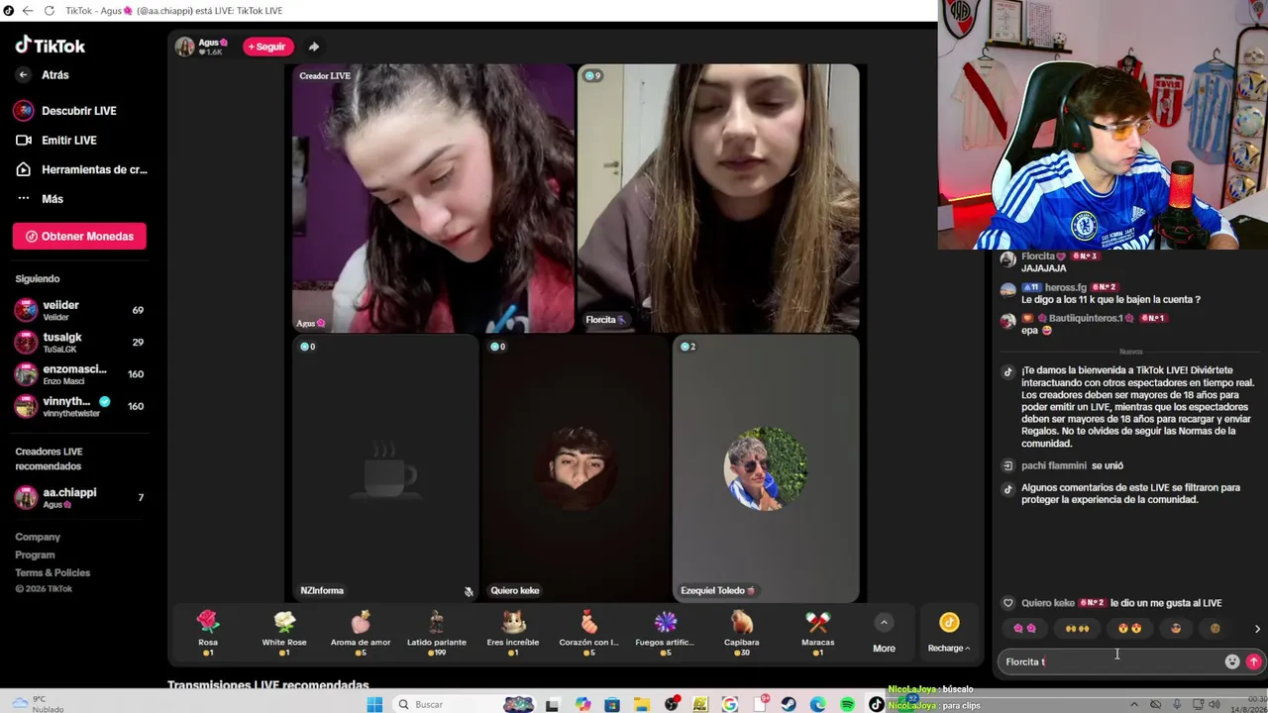Select the Florcita guest video tile
The height and width of the screenshot is (713, 1268).
pos(718,198)
